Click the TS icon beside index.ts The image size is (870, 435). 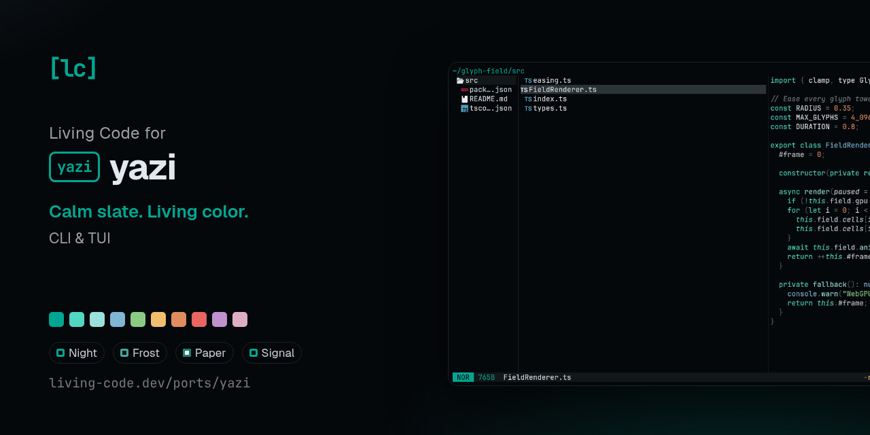528,99
